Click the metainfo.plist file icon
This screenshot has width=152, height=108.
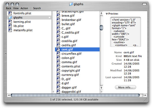coord(10,30)
